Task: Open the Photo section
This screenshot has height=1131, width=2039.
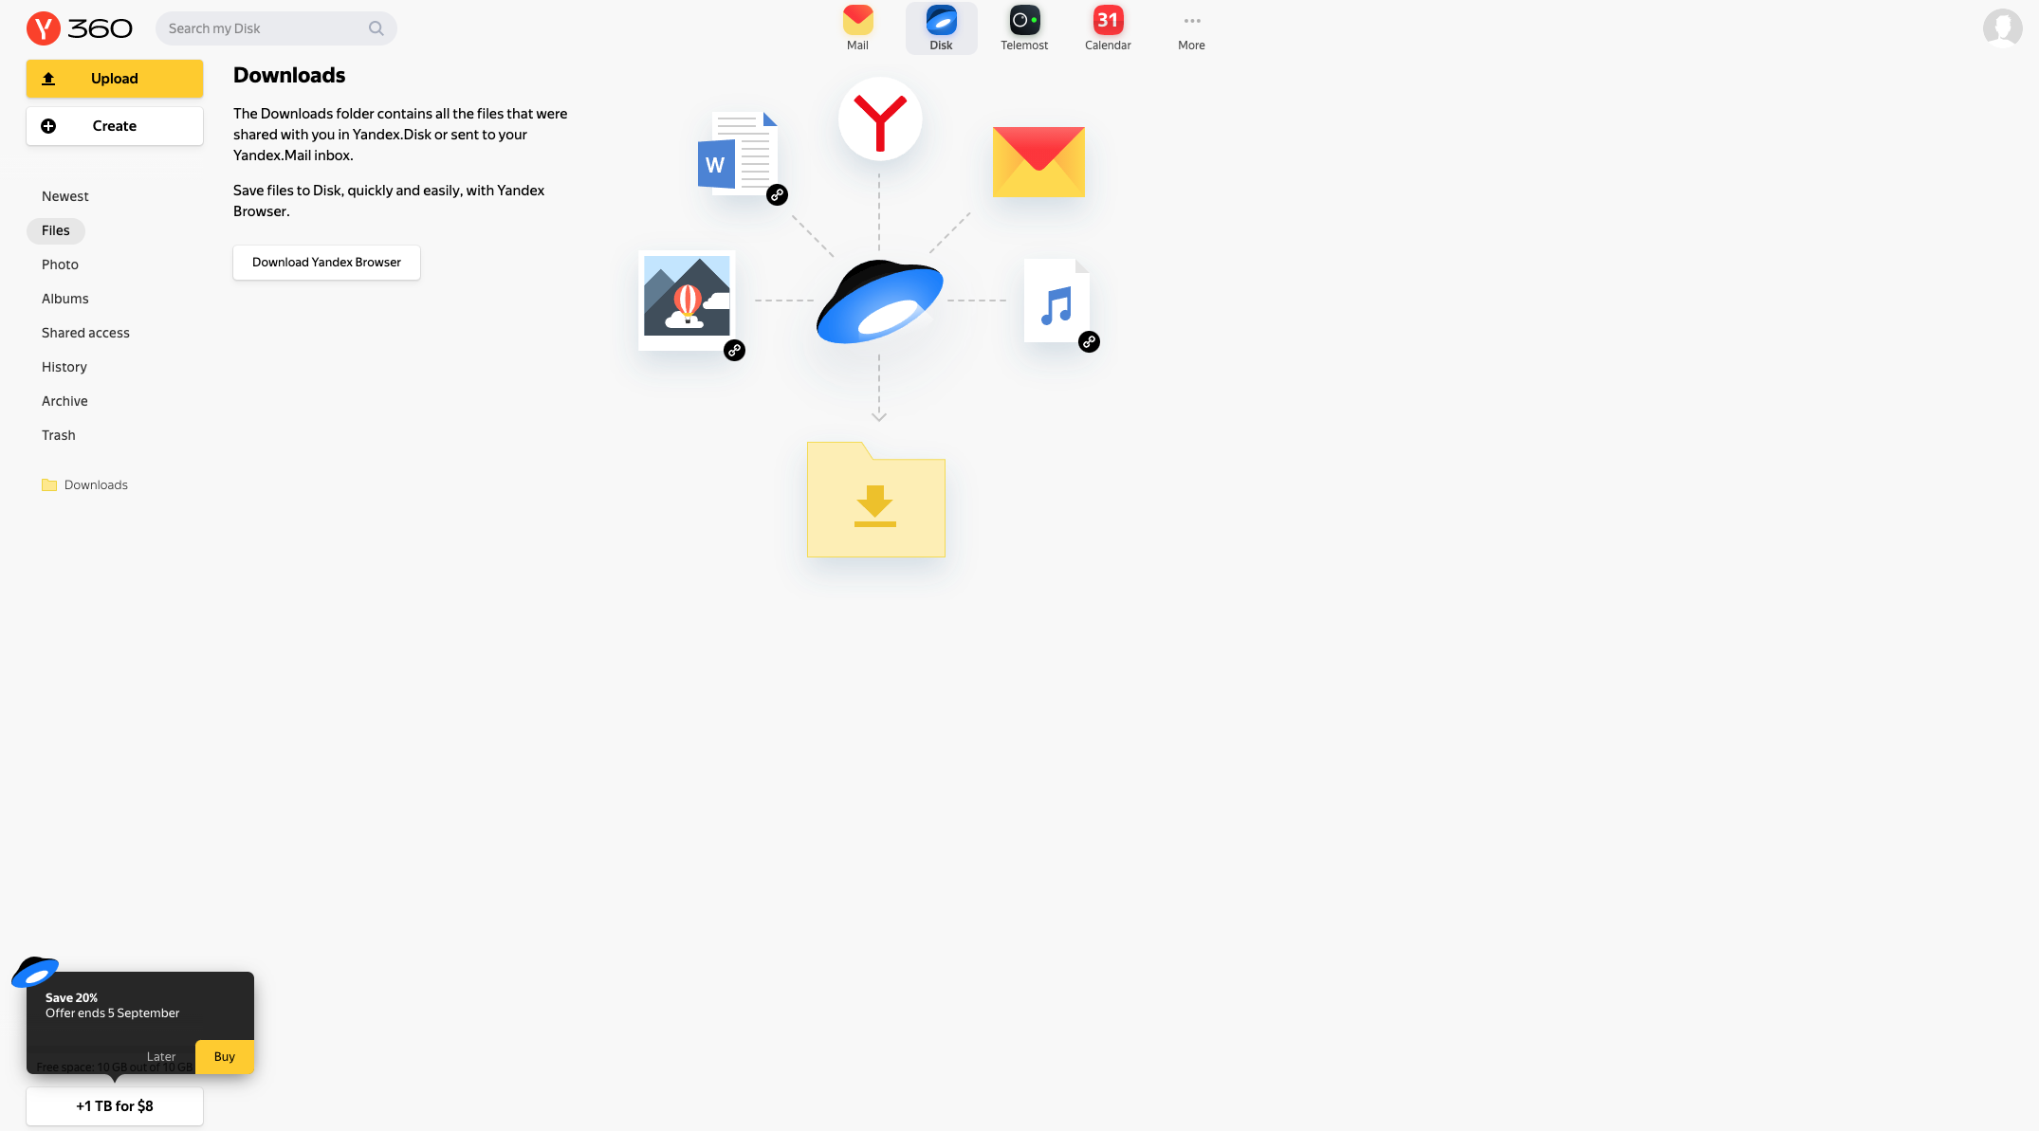Action: (60, 265)
